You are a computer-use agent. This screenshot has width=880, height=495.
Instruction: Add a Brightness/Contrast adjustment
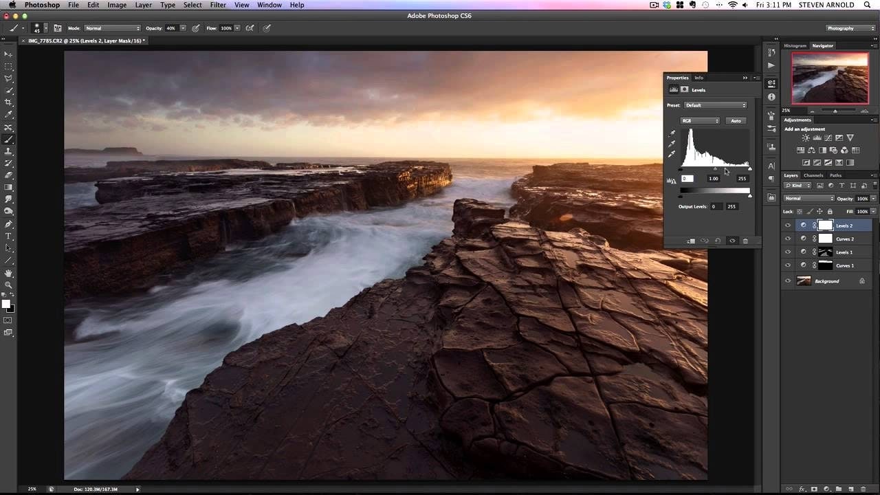805,138
